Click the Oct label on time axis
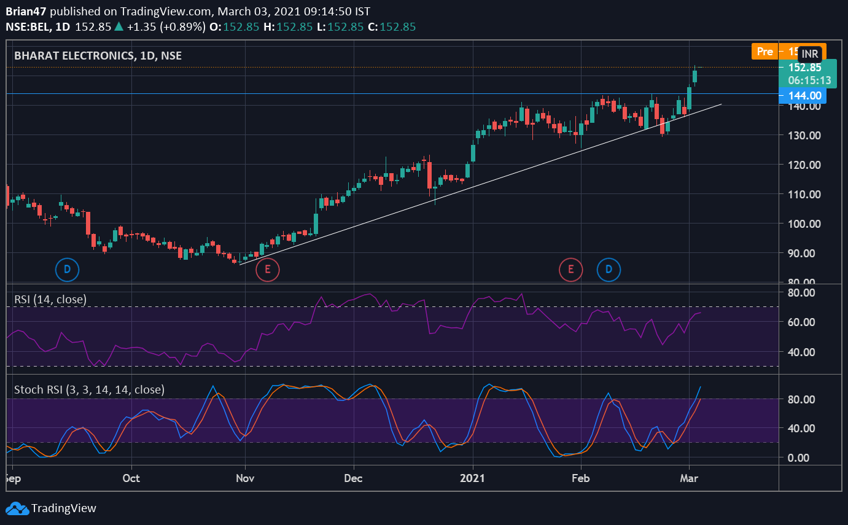Image resolution: width=848 pixels, height=525 pixels. (x=131, y=477)
